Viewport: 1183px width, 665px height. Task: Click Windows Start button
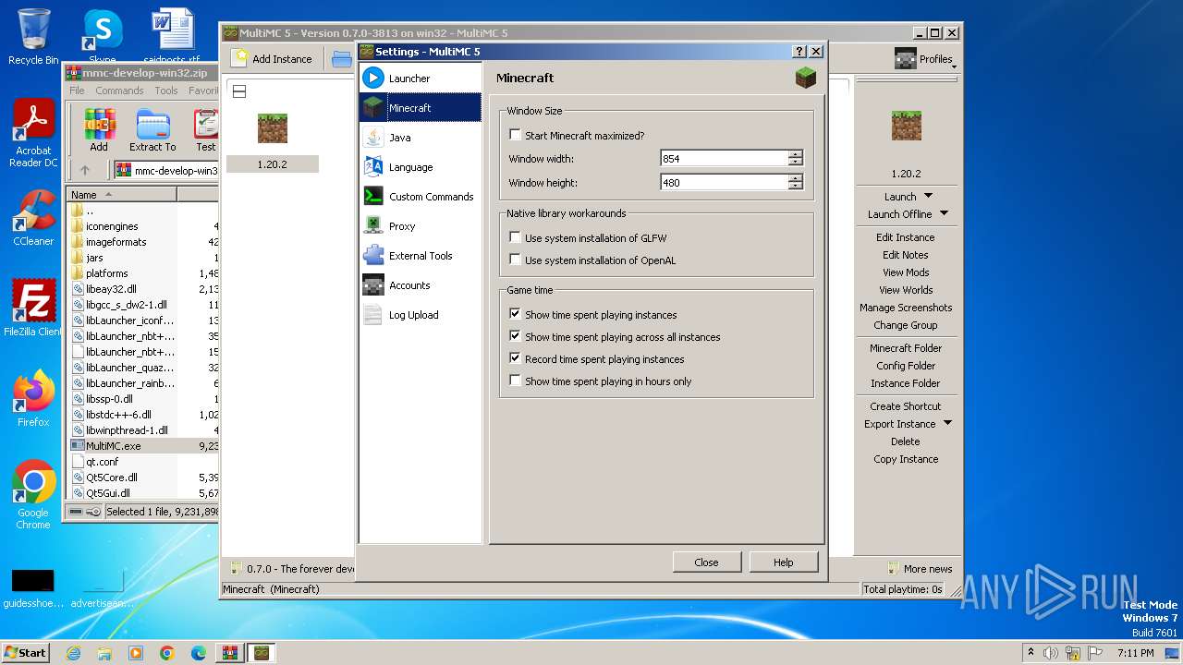tap(26, 652)
